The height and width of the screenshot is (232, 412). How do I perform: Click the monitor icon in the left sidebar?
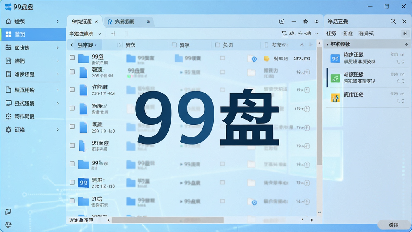click(x=8, y=103)
